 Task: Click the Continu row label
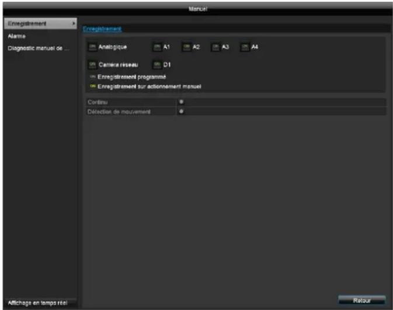click(x=98, y=102)
